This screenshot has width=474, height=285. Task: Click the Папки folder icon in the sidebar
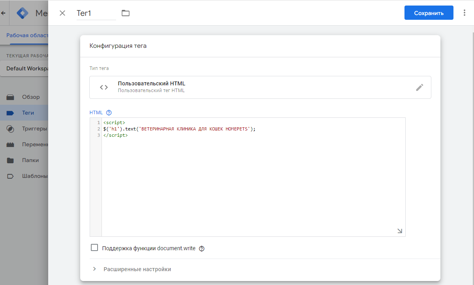pos(10,160)
